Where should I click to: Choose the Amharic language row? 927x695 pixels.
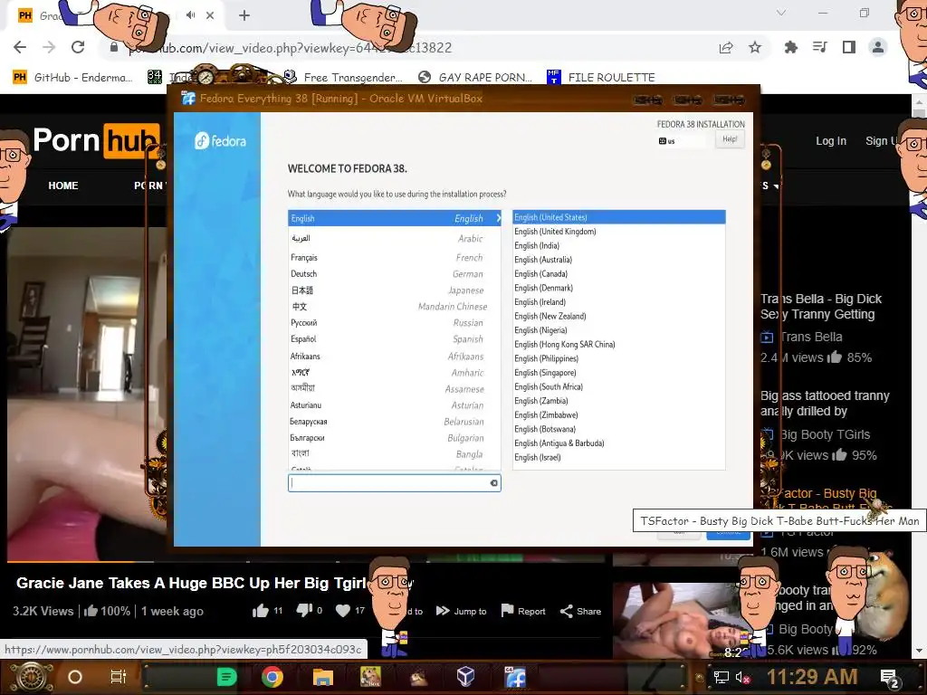pyautogui.click(x=395, y=373)
